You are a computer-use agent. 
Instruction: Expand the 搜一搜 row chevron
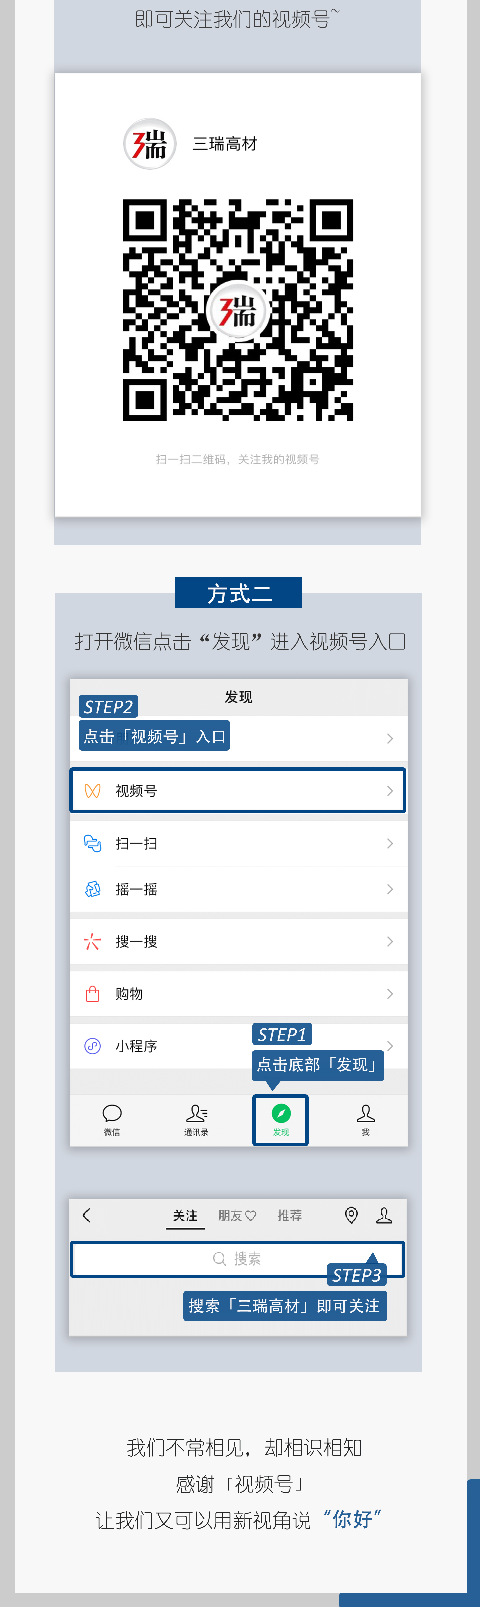pos(390,941)
